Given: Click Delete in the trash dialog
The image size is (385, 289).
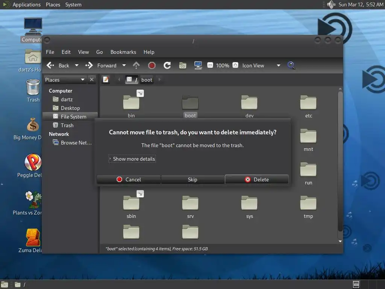Looking at the screenshot, I should pyautogui.click(x=256, y=179).
